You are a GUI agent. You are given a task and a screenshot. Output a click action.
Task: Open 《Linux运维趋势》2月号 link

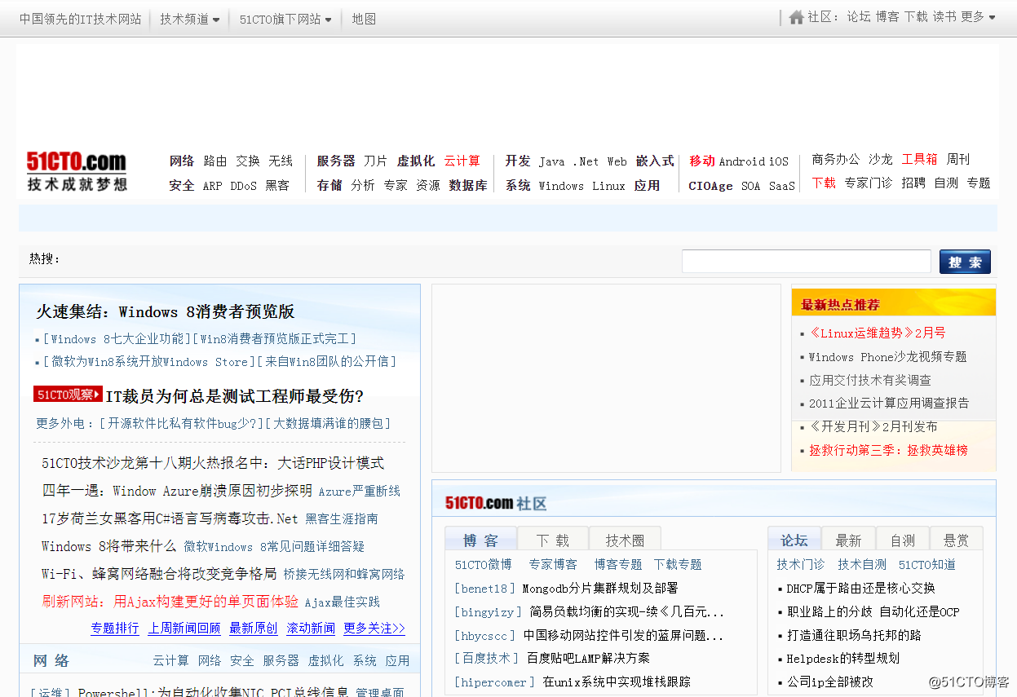point(878,333)
